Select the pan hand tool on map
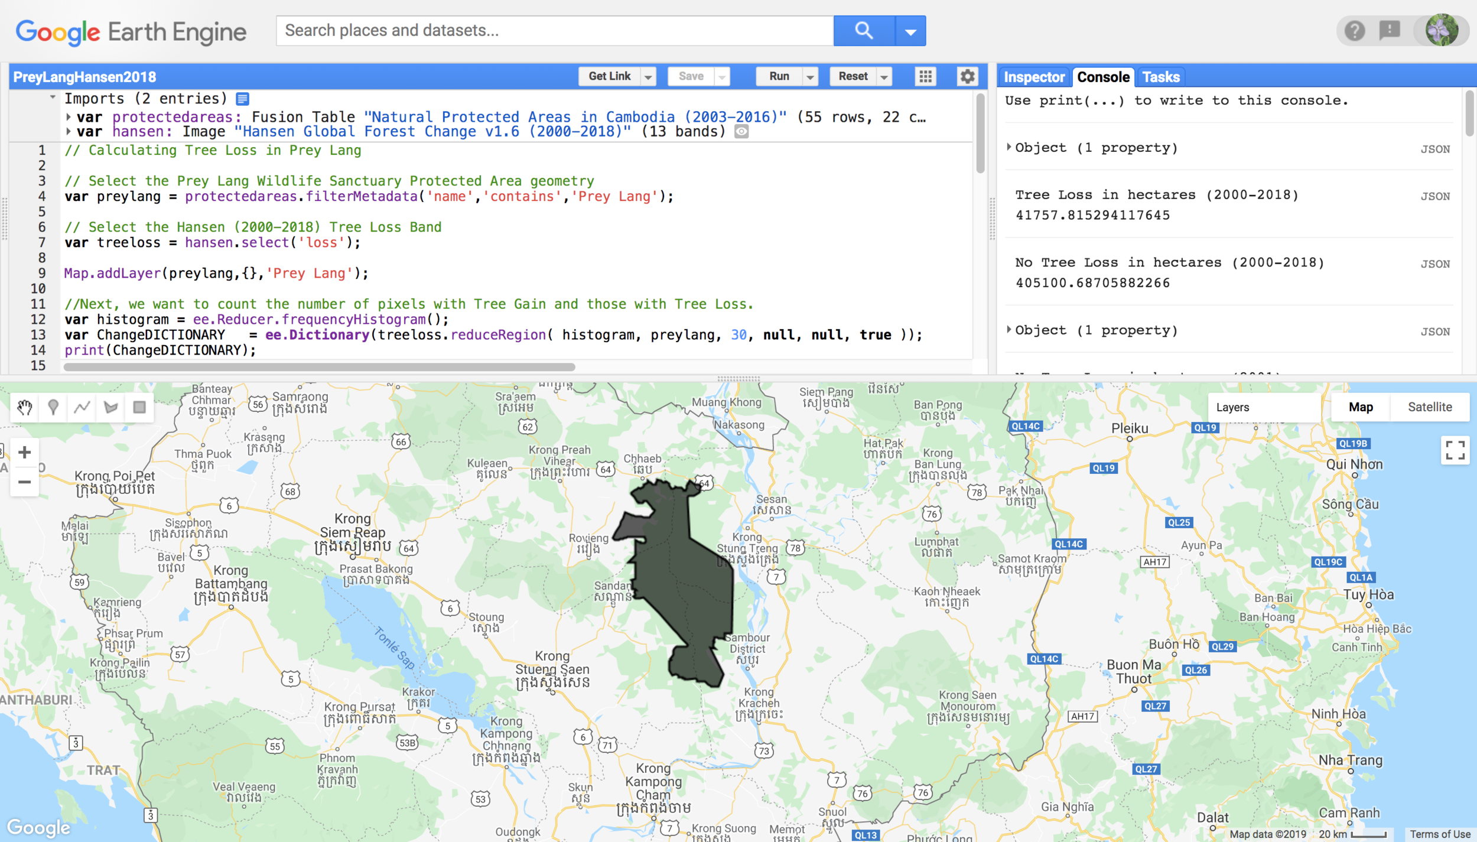1477x842 pixels. pos(24,407)
